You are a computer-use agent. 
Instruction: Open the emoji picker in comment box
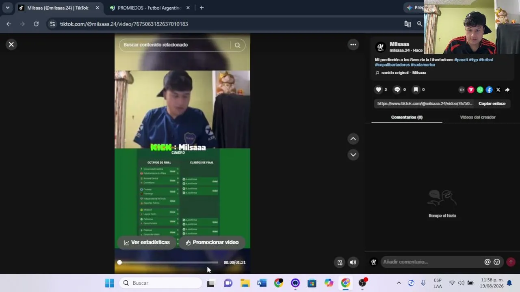pyautogui.click(x=496, y=262)
